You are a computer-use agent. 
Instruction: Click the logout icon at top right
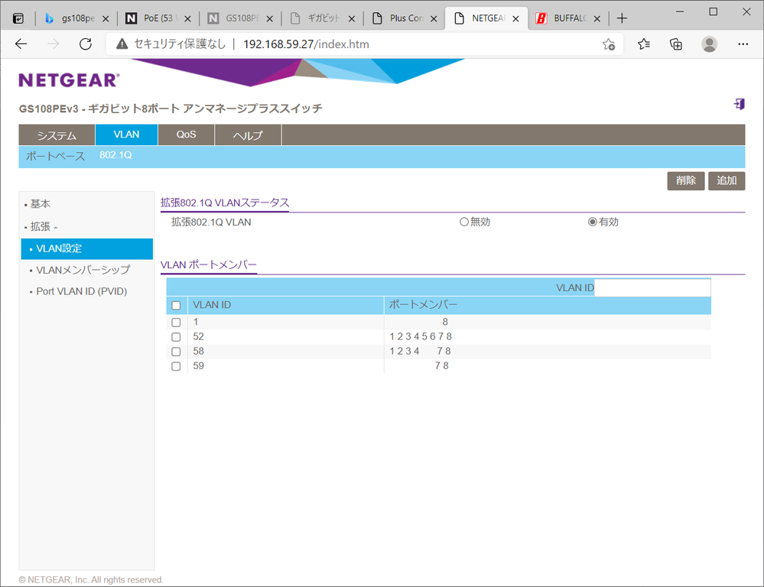[740, 104]
